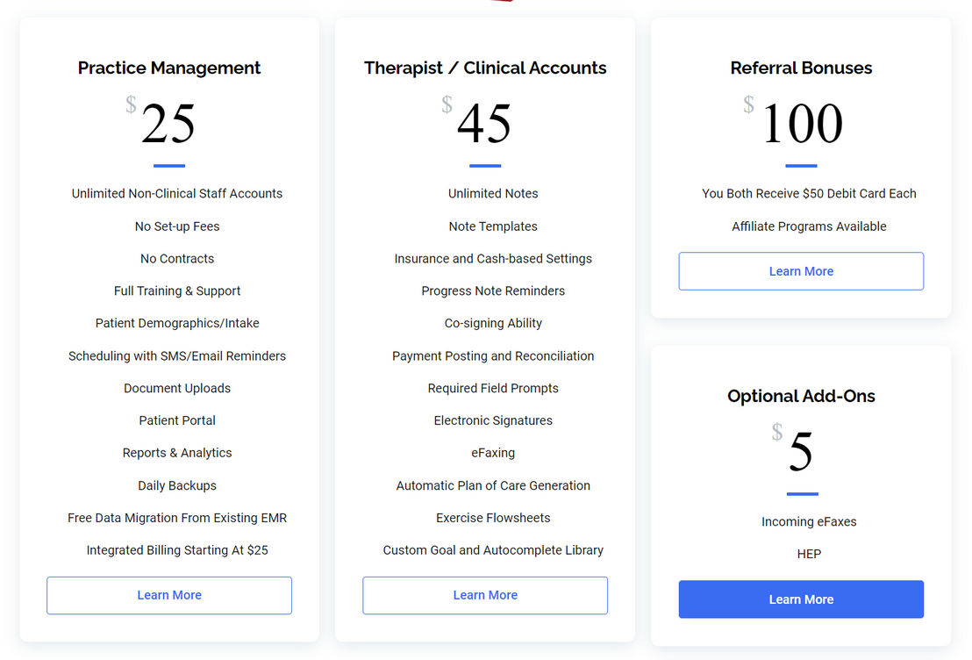Click 'Affiliate Programs Available' text
The width and height of the screenshot is (972, 660).
click(x=809, y=226)
